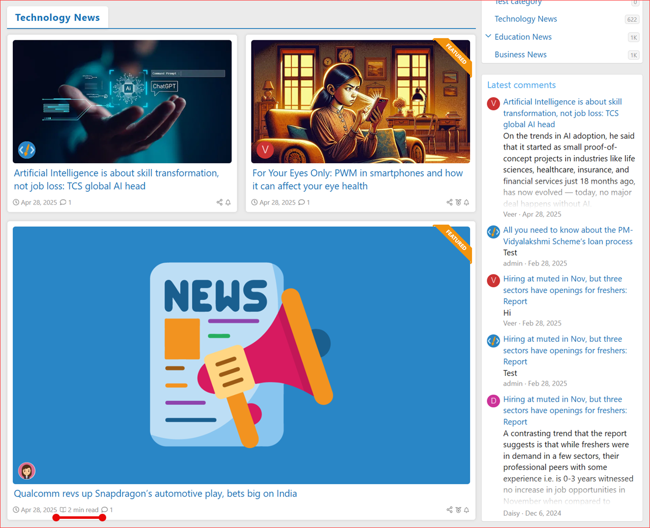Click admin avatar beside Hiring 'Test' comment
Image resolution: width=650 pixels, height=528 pixels.
click(493, 340)
